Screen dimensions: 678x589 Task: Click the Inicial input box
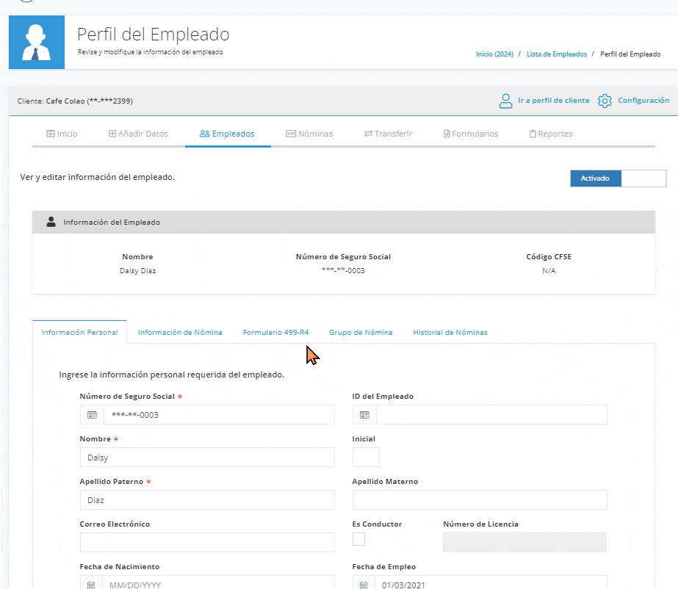tap(366, 457)
